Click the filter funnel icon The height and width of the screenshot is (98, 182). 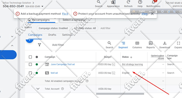click(39, 45)
